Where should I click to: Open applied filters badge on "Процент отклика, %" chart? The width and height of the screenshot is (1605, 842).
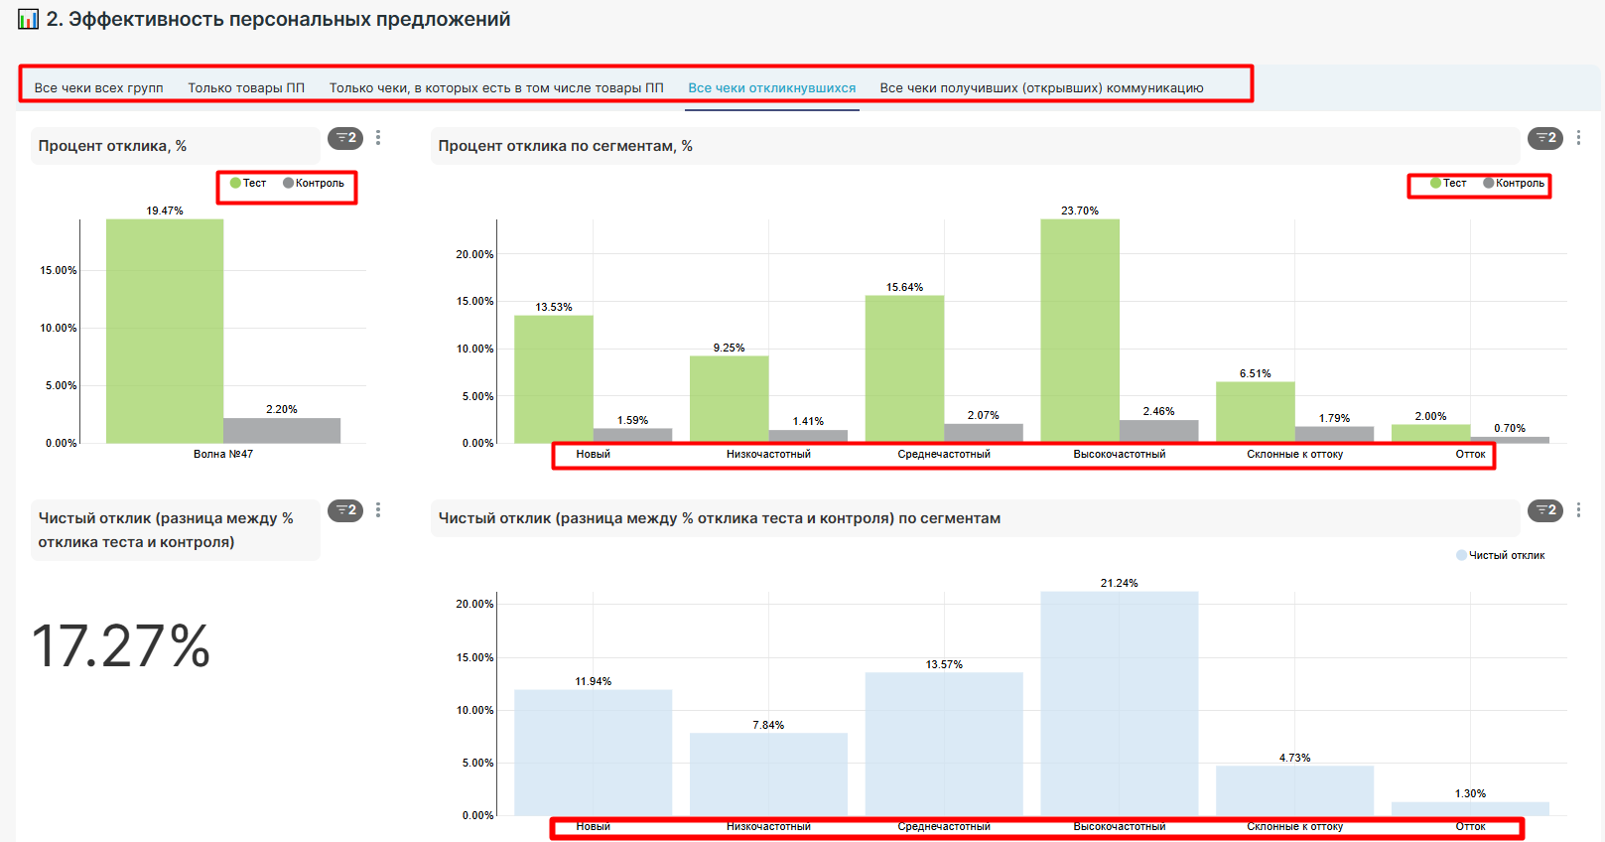[x=345, y=138]
